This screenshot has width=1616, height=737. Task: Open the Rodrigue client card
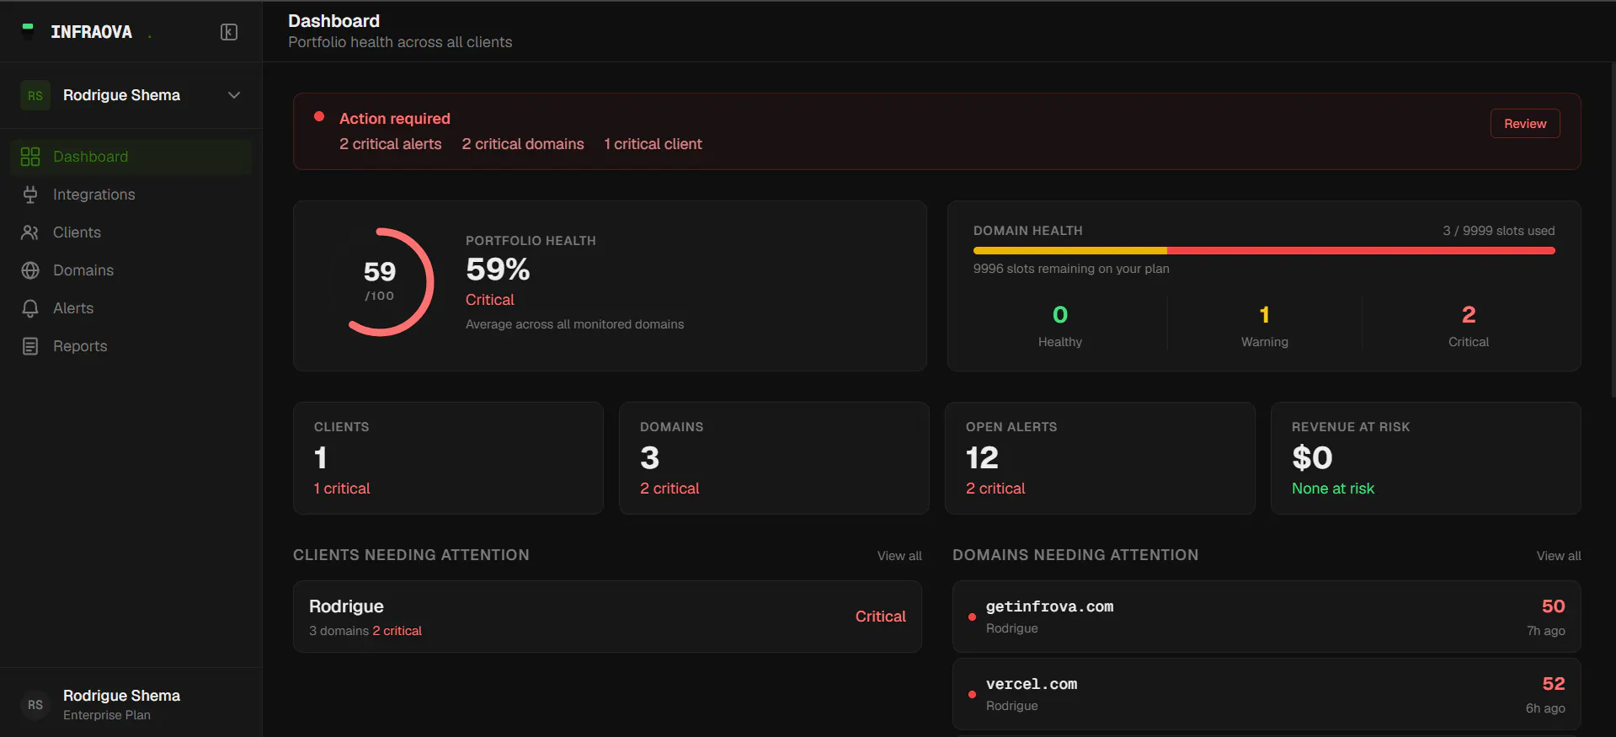[x=607, y=617]
